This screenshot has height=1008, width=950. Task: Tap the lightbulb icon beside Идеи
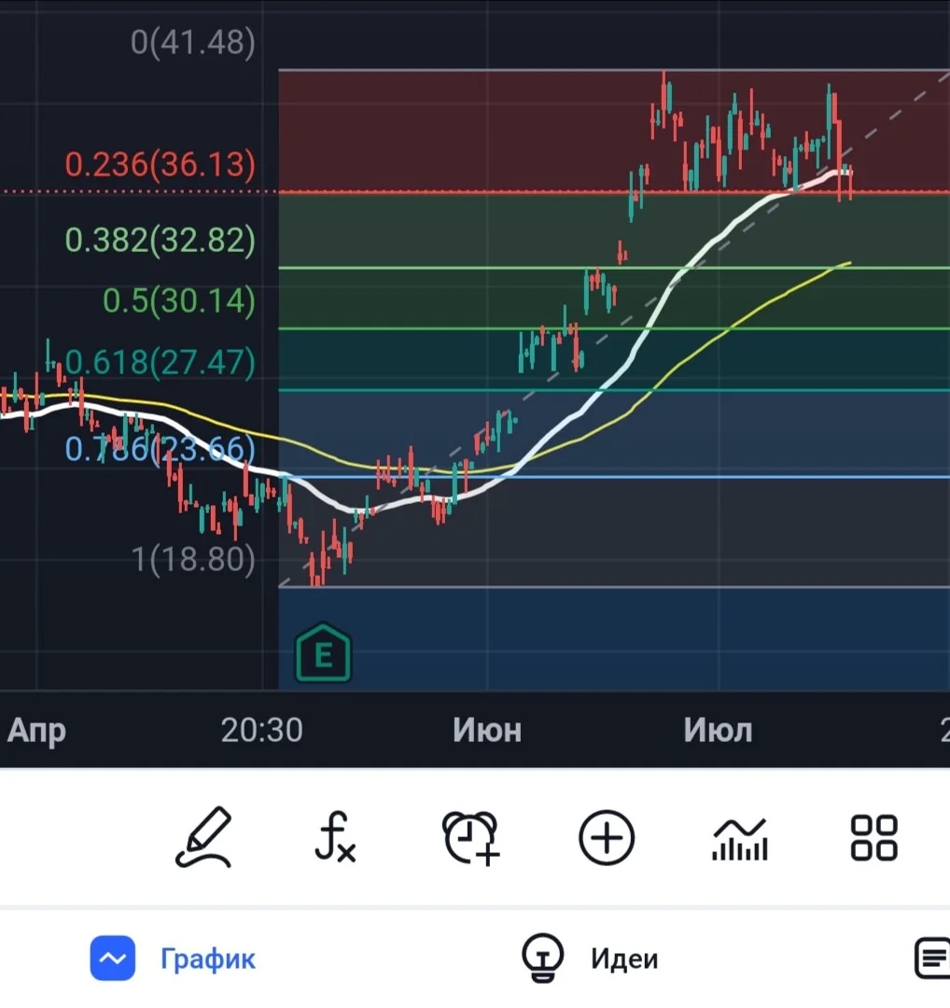(542, 958)
